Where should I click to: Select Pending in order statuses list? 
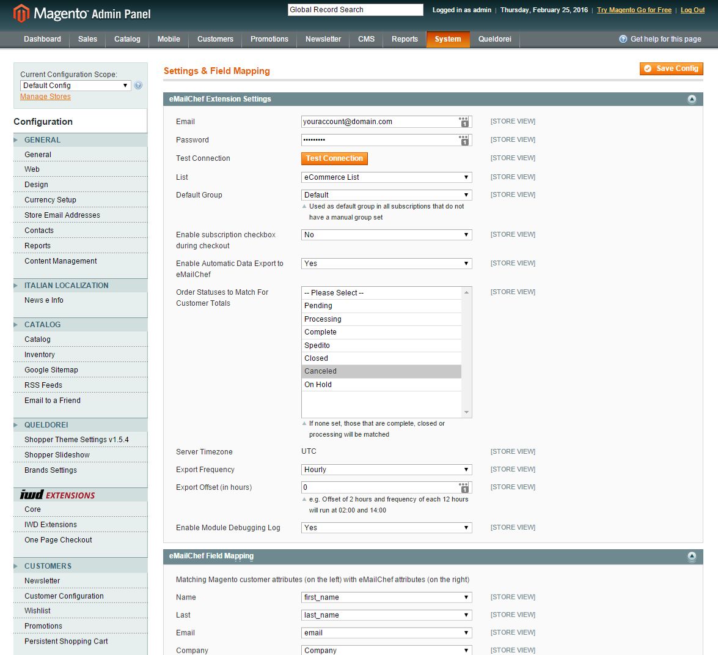[381, 306]
